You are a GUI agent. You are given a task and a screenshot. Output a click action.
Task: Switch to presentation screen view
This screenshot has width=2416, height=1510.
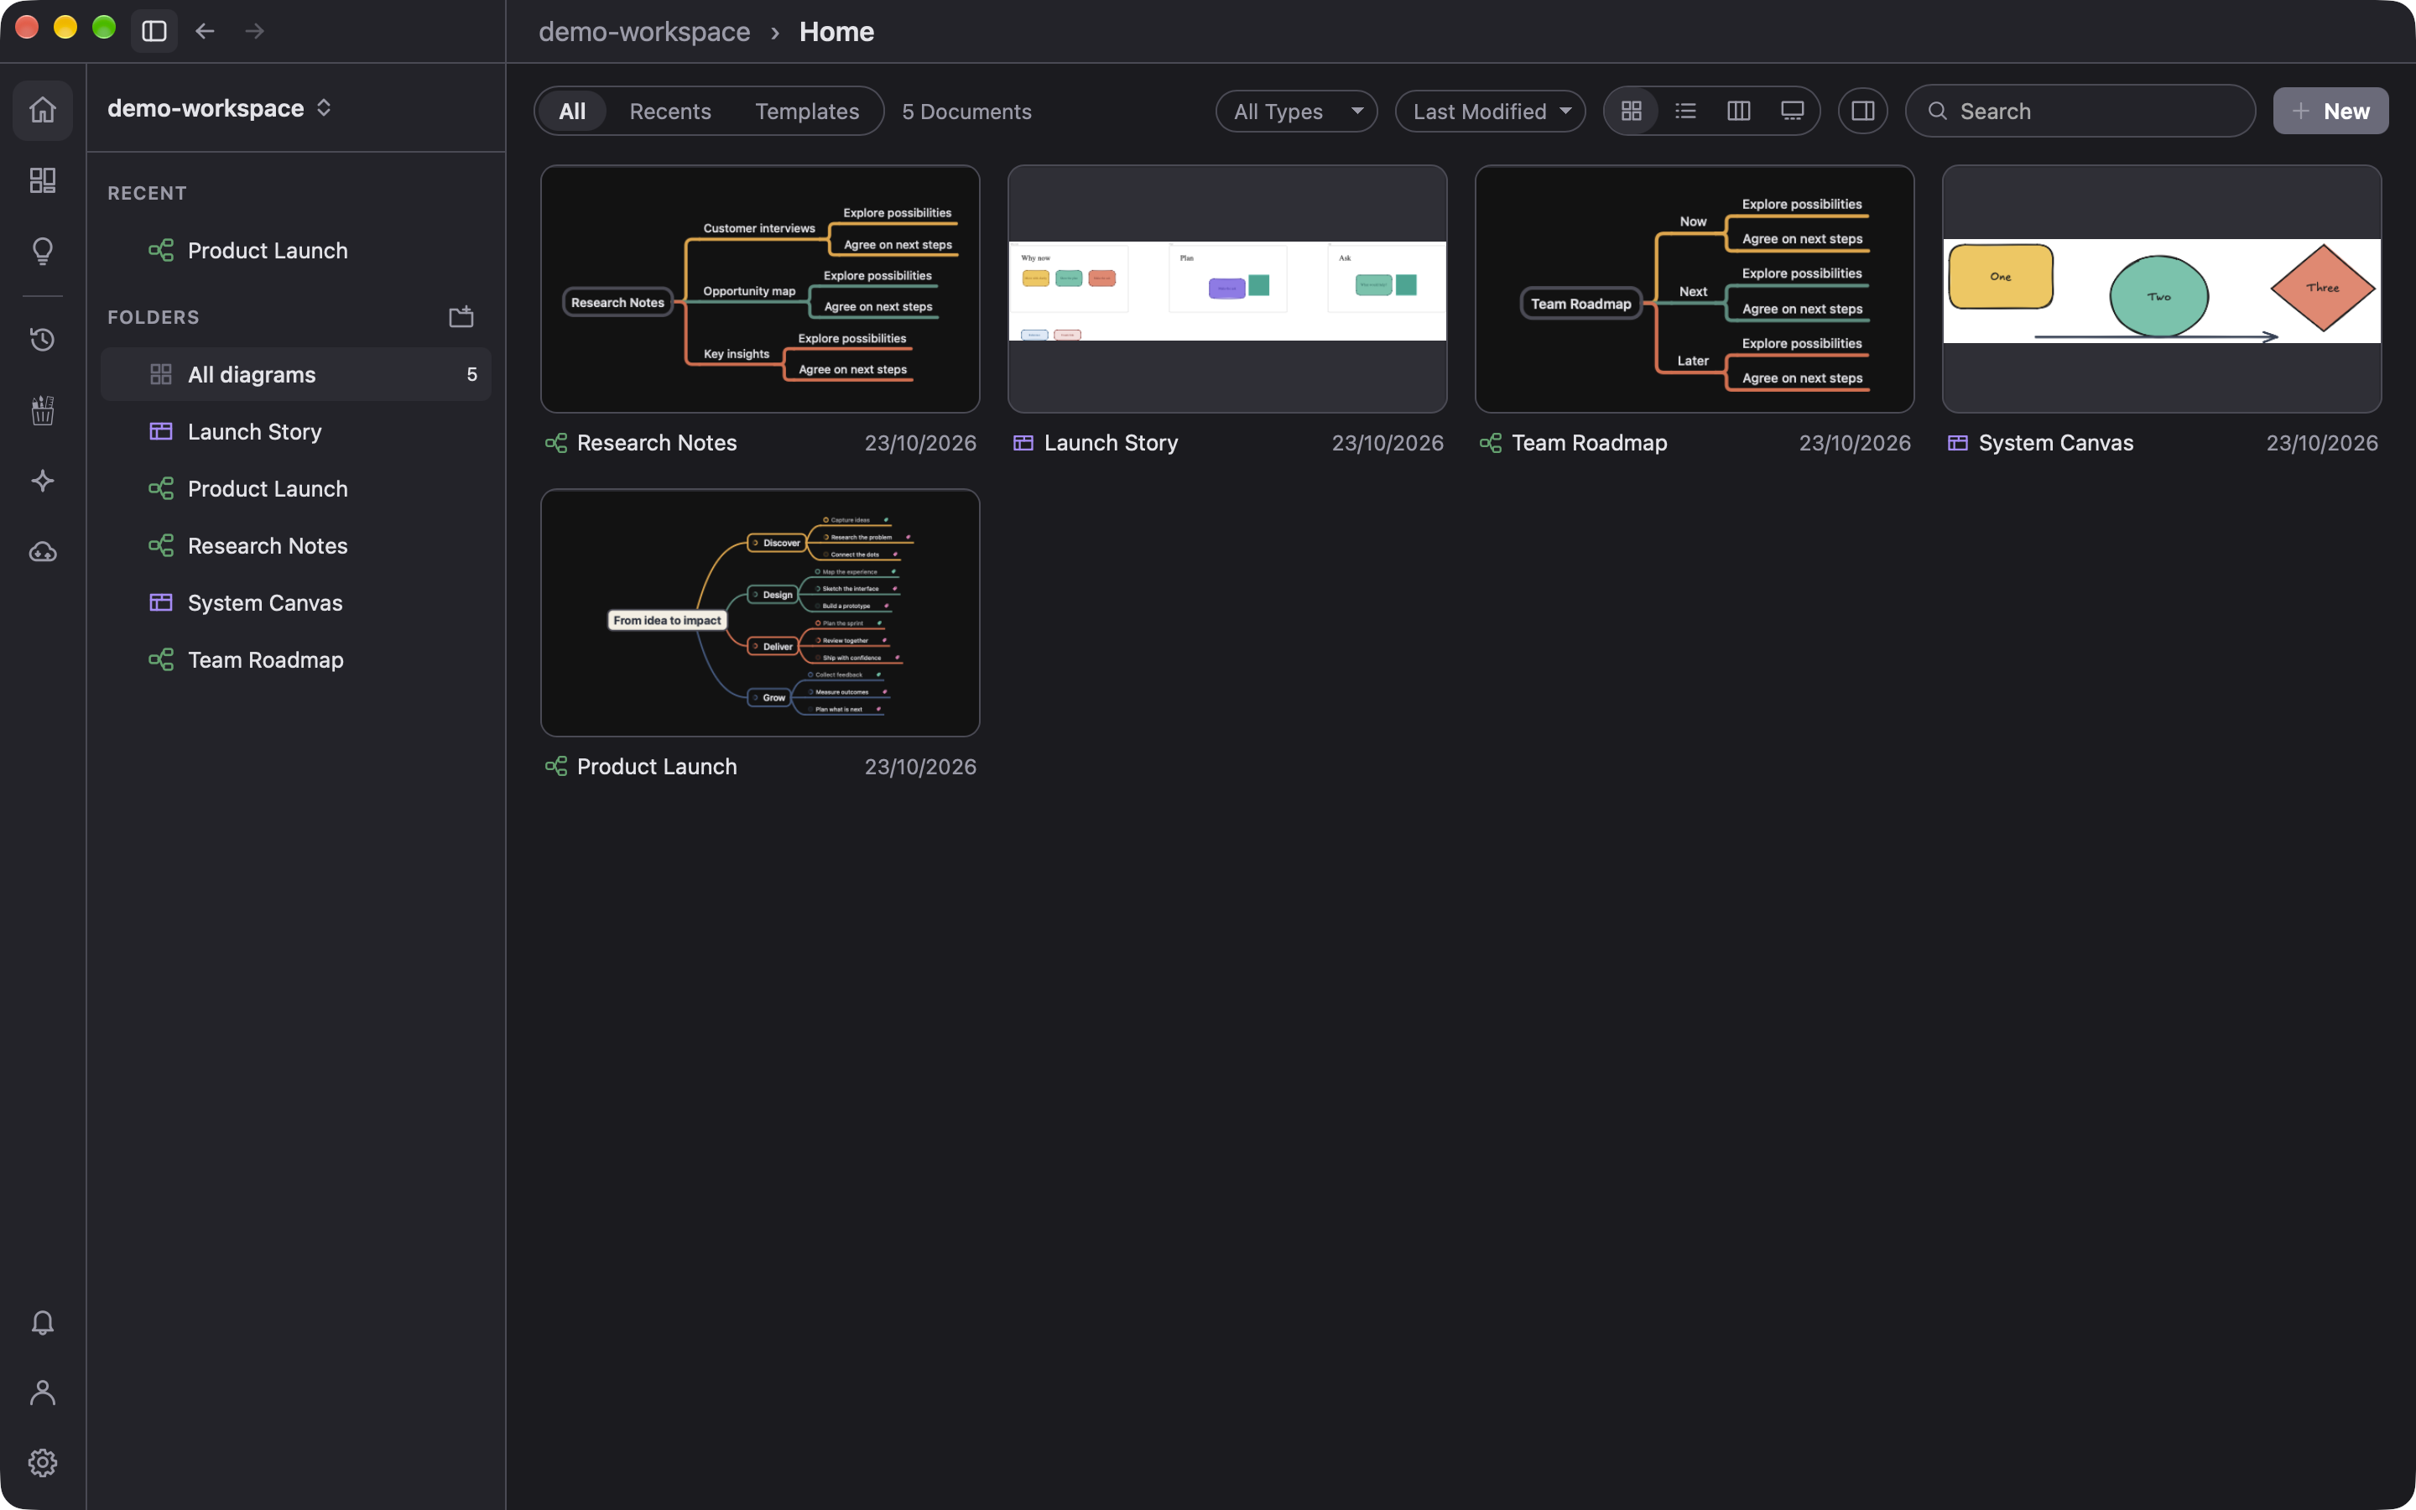pos(1793,111)
